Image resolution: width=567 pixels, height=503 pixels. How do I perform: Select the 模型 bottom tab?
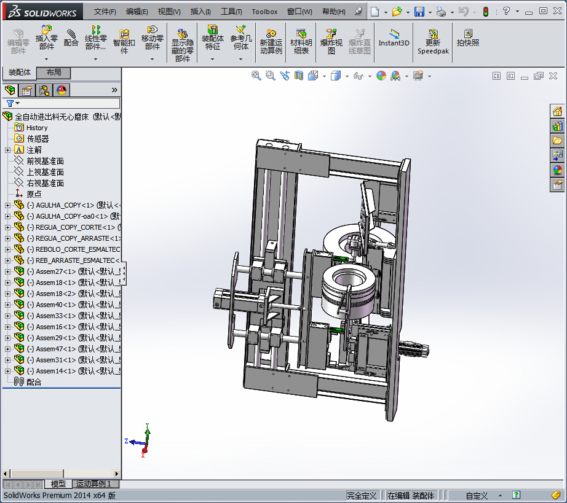click(x=58, y=484)
